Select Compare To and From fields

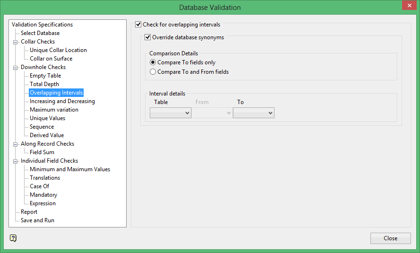(153, 72)
